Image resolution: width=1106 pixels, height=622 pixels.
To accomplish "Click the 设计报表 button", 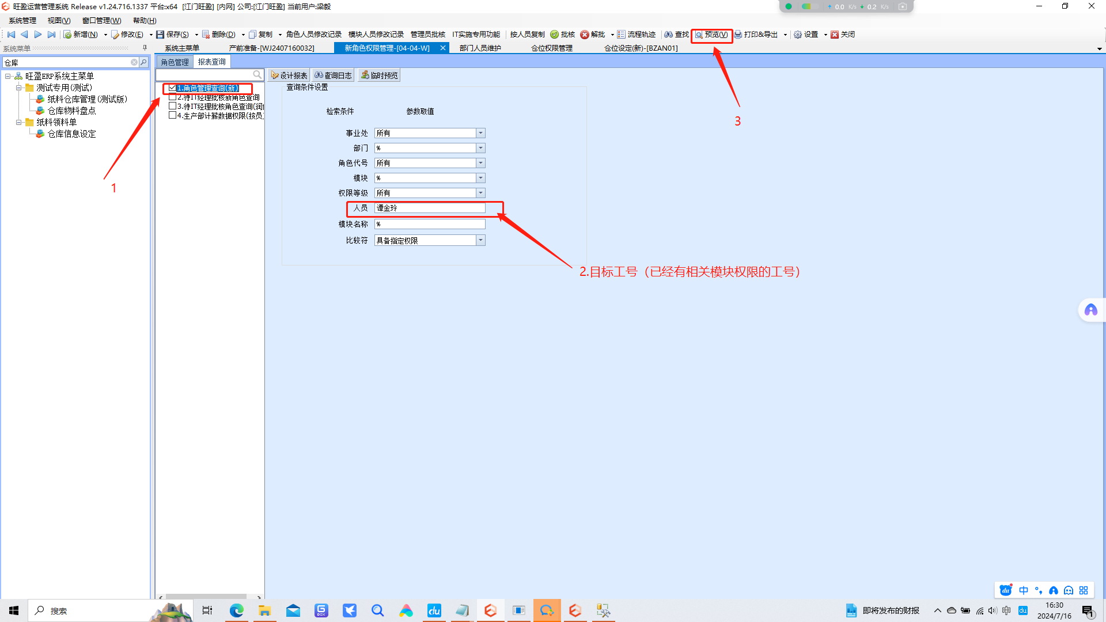I will pos(289,75).
